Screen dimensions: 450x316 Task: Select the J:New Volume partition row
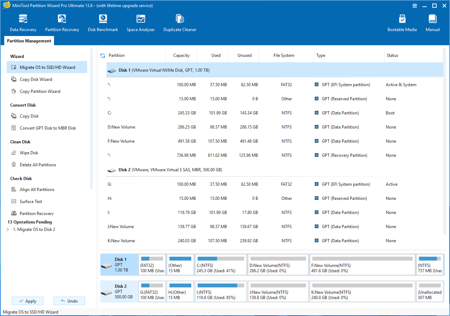tap(275, 227)
